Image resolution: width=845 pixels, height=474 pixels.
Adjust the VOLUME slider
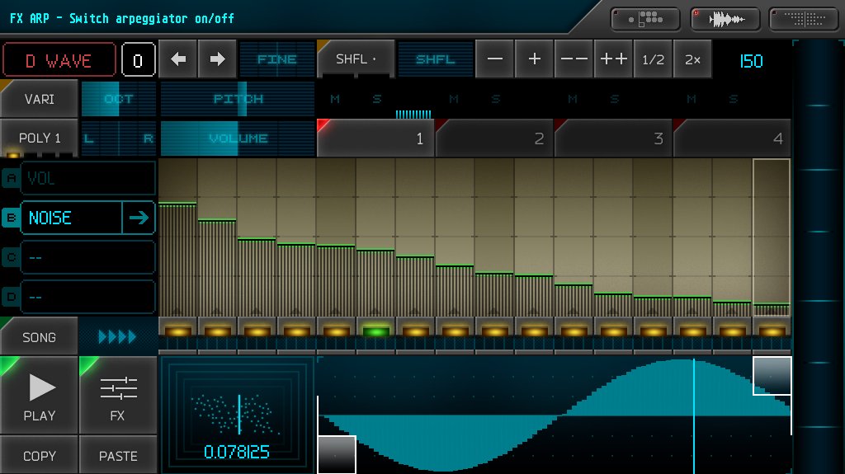pyautogui.click(x=238, y=138)
